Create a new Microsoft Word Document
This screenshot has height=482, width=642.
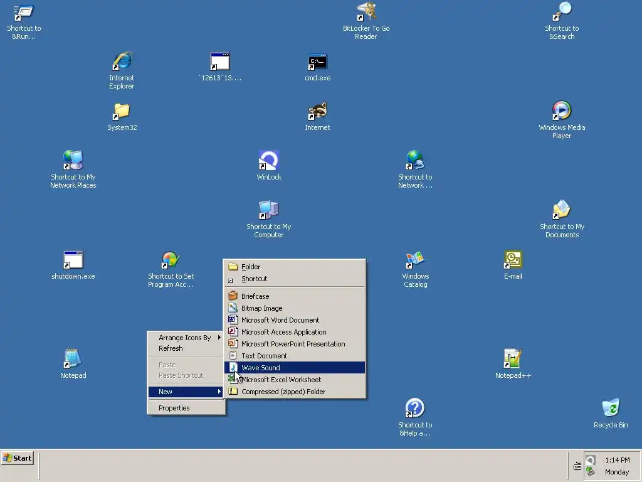(295, 319)
